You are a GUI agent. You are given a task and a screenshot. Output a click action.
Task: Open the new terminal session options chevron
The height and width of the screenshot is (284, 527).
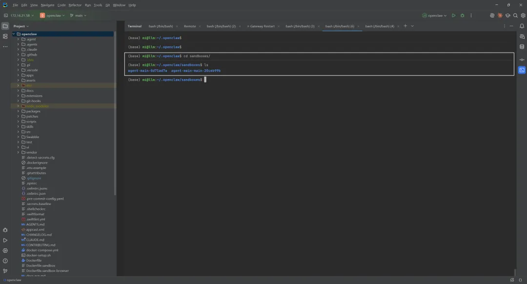[x=412, y=26]
